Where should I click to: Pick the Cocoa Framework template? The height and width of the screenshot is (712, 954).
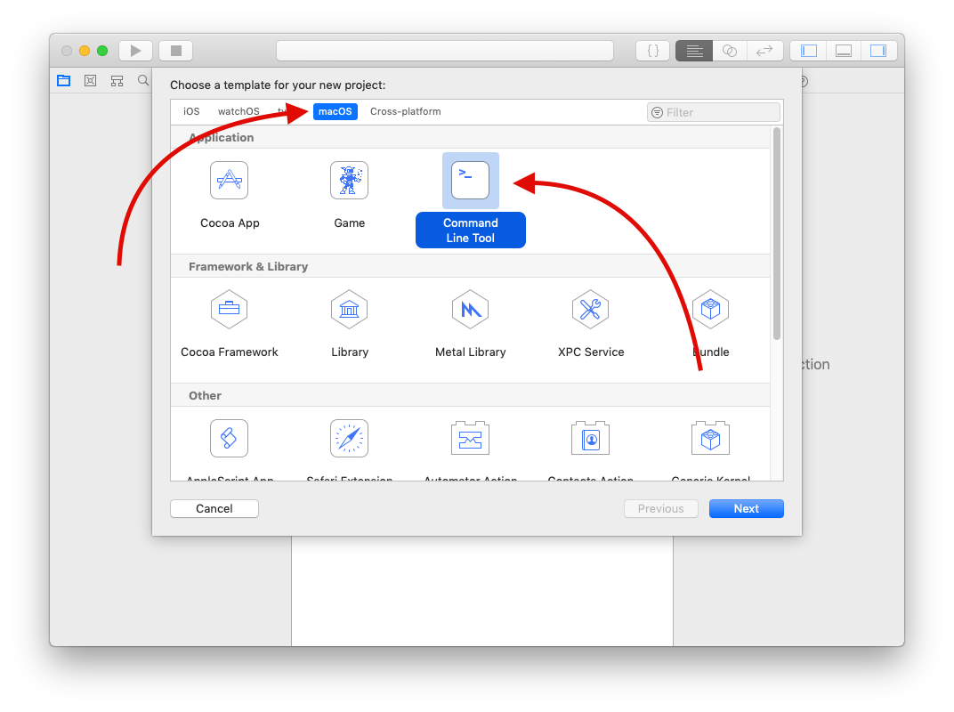(229, 310)
